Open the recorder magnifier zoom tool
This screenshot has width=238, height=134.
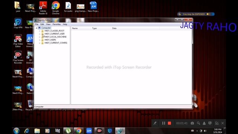coord(198,123)
